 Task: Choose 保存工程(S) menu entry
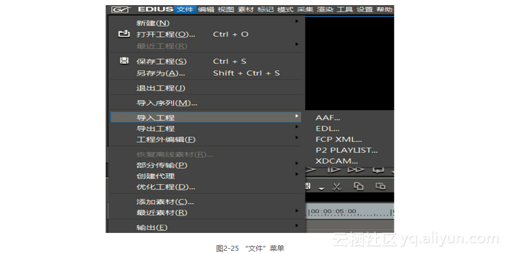tap(206, 61)
